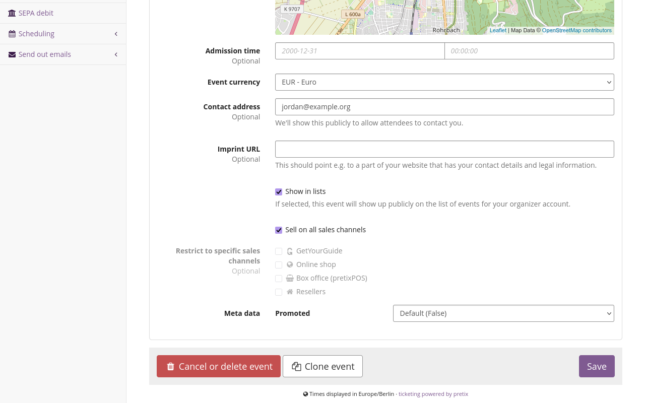Click the cash register icon for Box office
This screenshot has width=645, height=403.
pos(289,278)
